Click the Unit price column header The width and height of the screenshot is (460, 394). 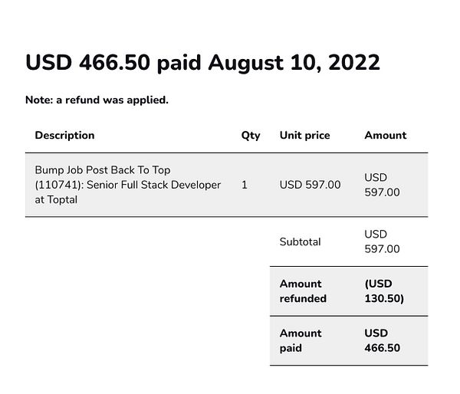(304, 135)
